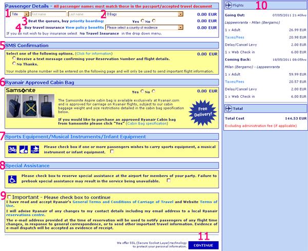Select No for Samsonite cabin bag
This screenshot has height=251, width=308.
153,91
